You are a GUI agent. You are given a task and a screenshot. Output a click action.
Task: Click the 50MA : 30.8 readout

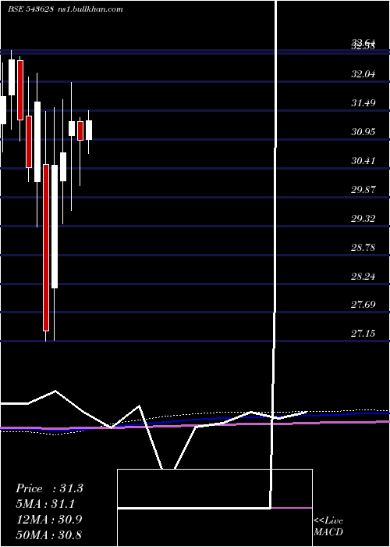[49, 534]
